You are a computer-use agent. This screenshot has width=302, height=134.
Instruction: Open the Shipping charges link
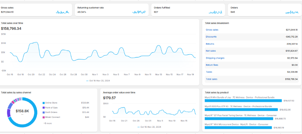click(215, 58)
